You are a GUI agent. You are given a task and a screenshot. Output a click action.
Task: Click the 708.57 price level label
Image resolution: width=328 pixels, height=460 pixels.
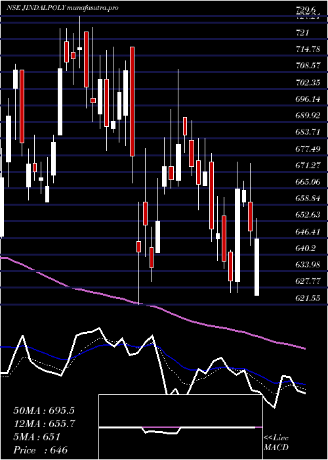(x=308, y=66)
